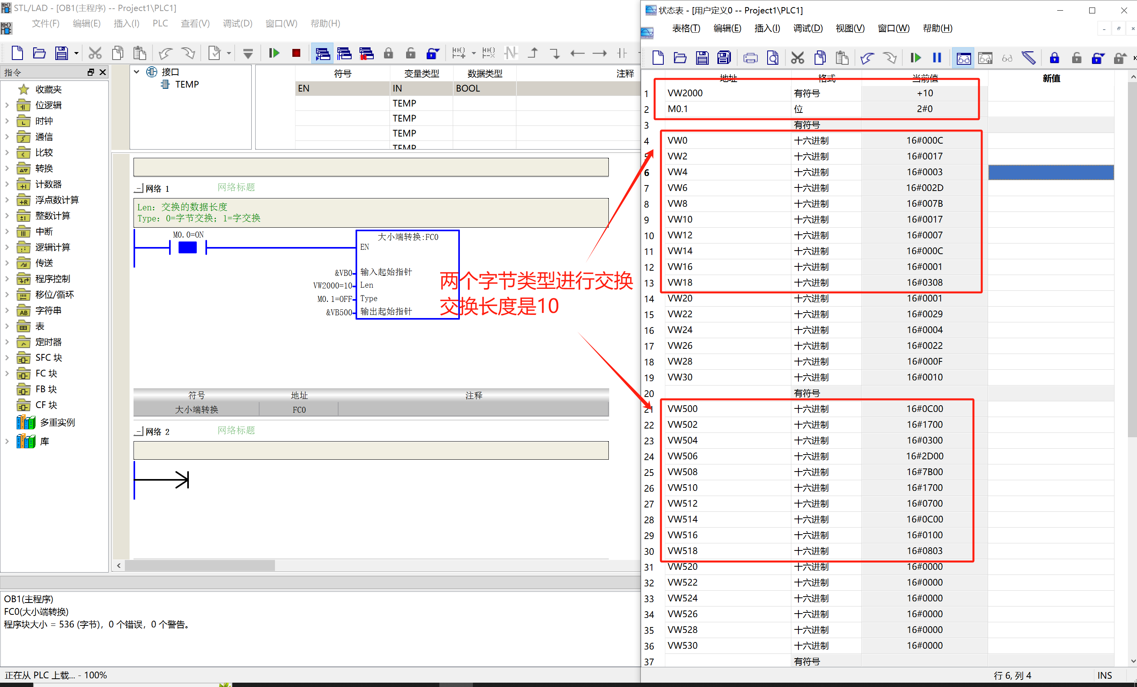Click the Cut scissors icon in STL/LAD toolbar

[95, 53]
